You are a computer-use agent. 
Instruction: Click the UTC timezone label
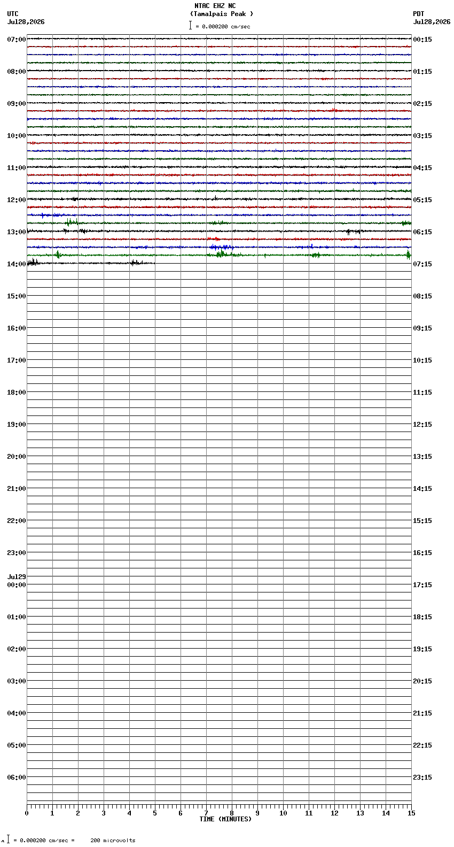click(x=13, y=14)
